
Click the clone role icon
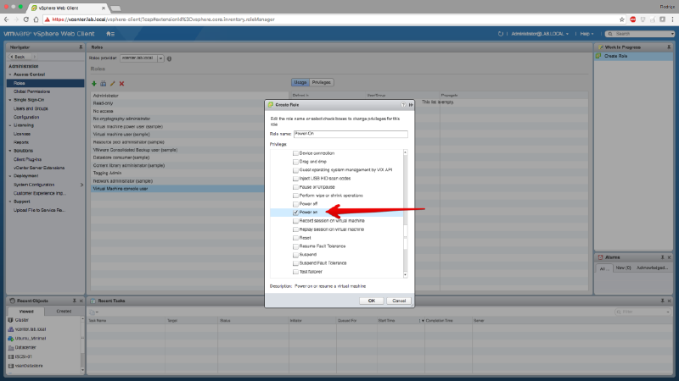(x=103, y=83)
